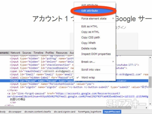The width and height of the screenshot is (152, 114).
Task: Select form#gaia_loginform breadcrumb
Action: click(x=90, y=112)
